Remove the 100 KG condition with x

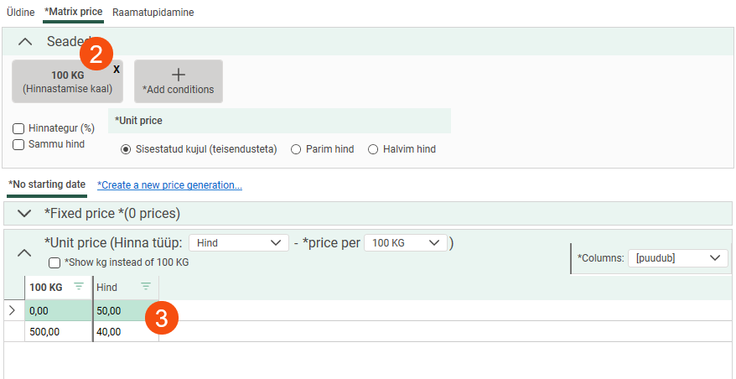coord(117,70)
